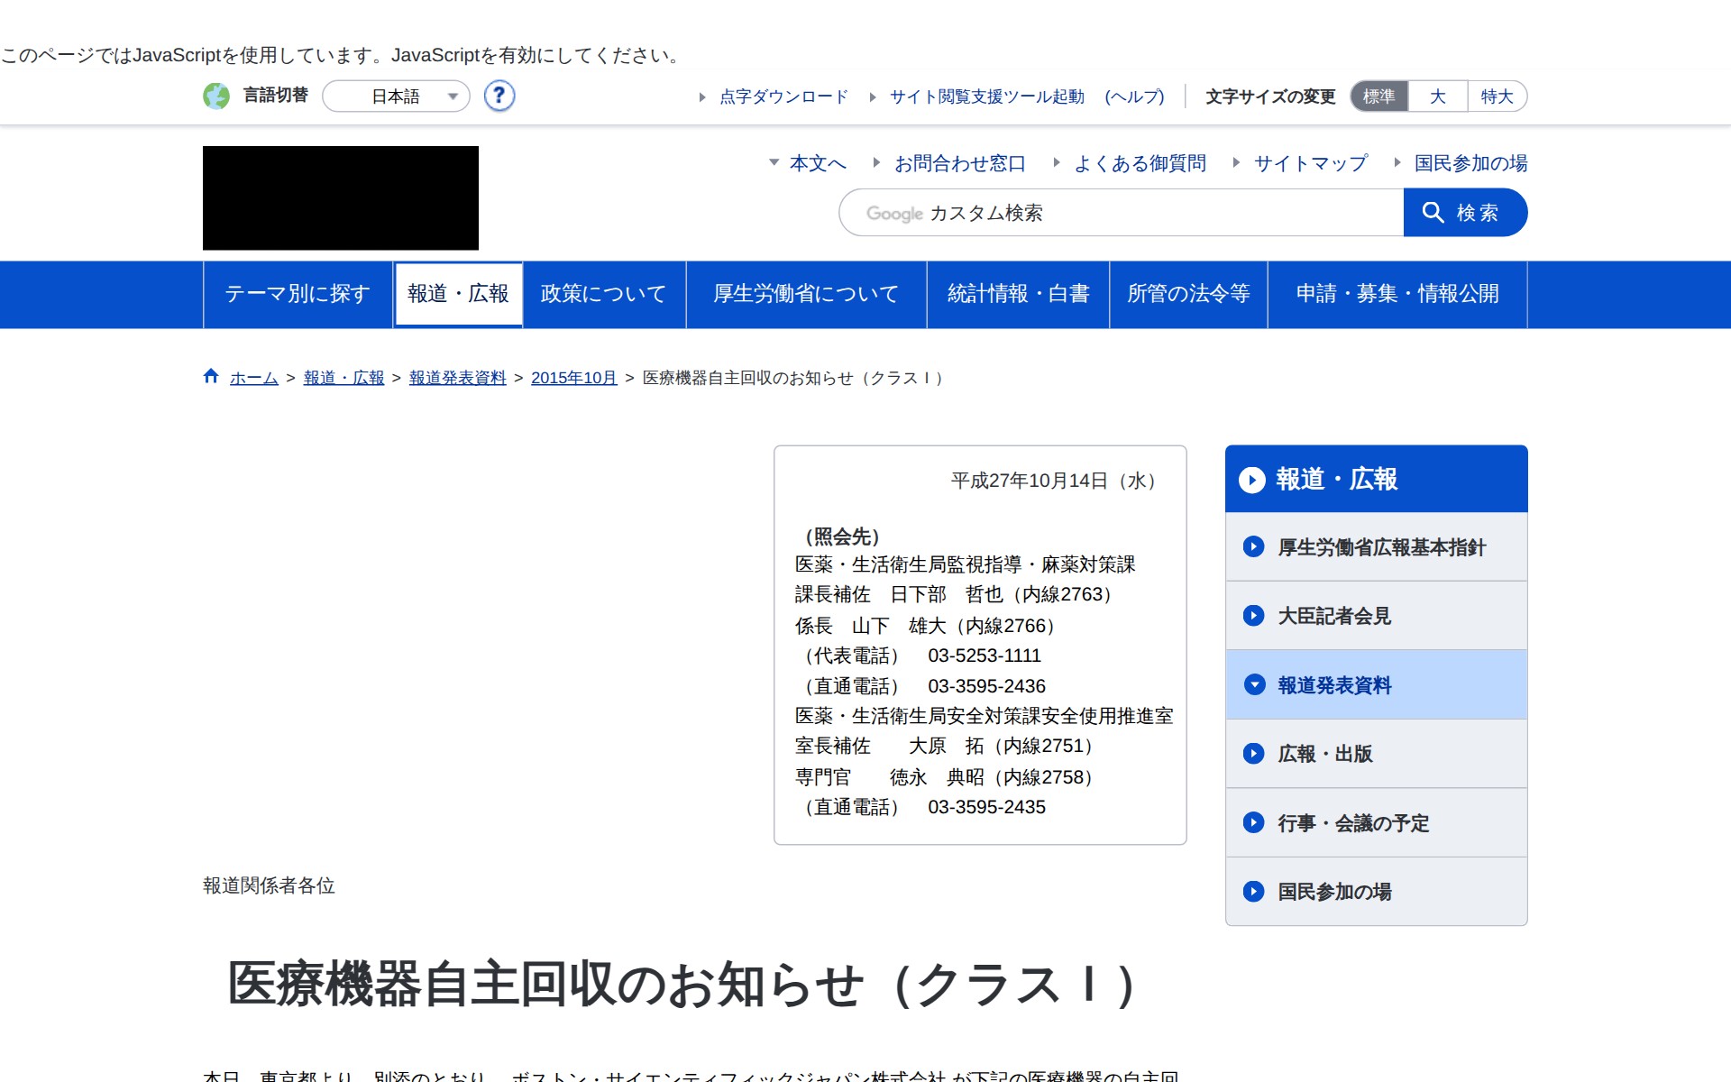Click the globe language switcher icon

click(216, 96)
